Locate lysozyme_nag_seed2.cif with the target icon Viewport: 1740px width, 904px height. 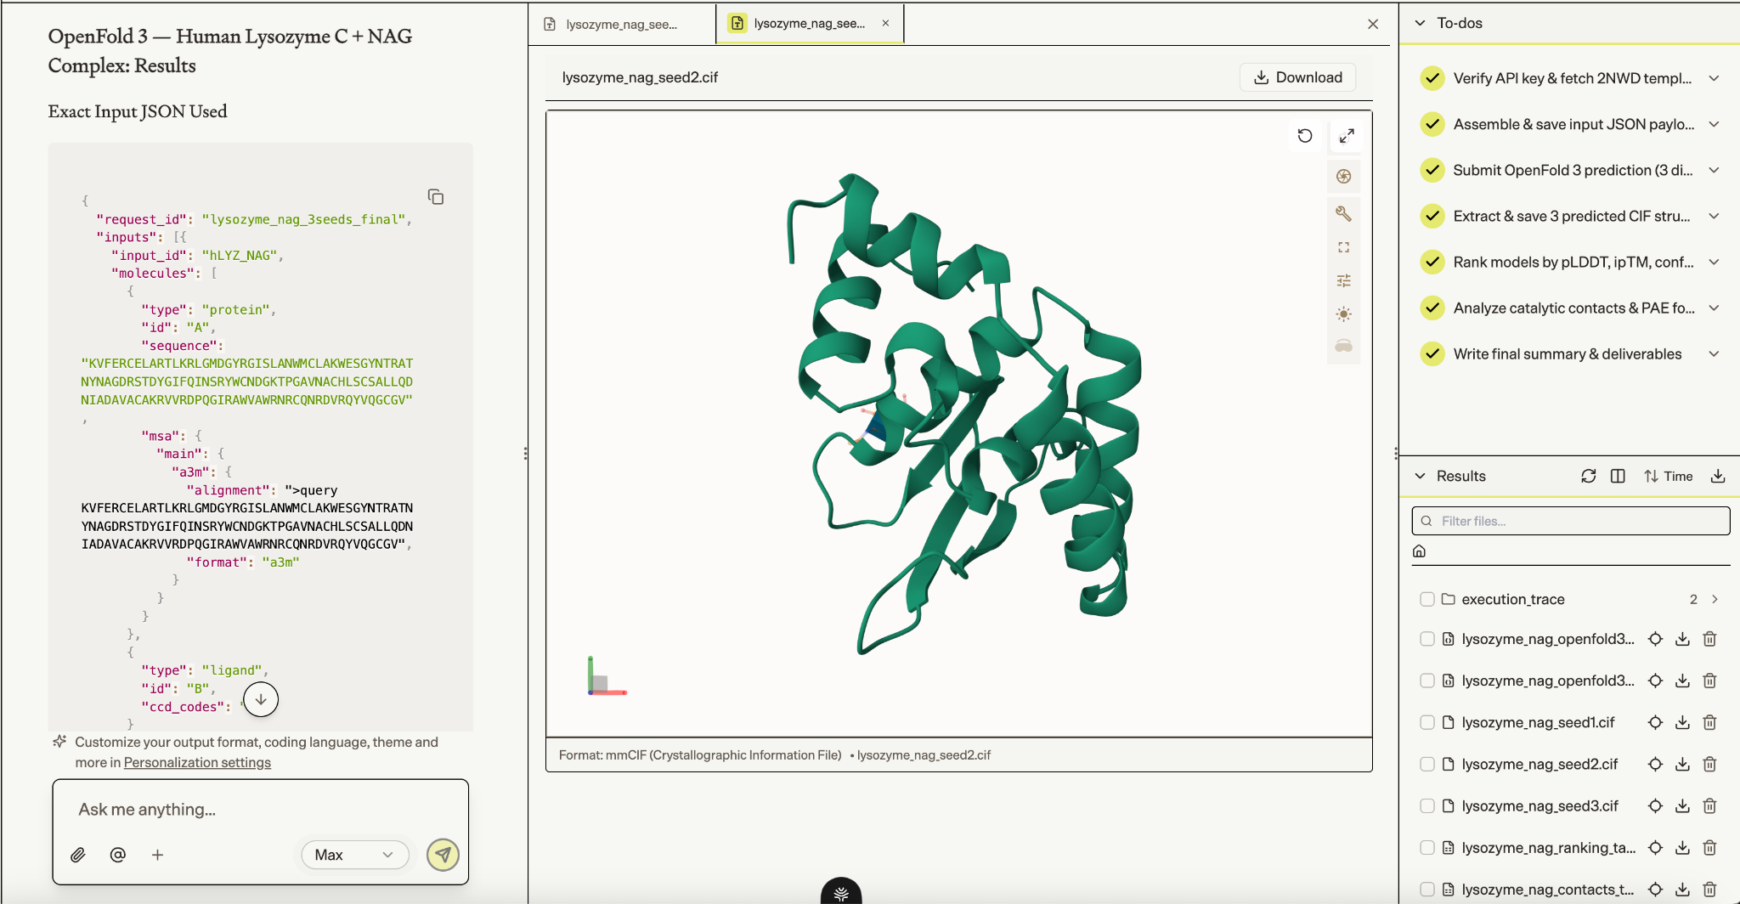[1655, 764]
